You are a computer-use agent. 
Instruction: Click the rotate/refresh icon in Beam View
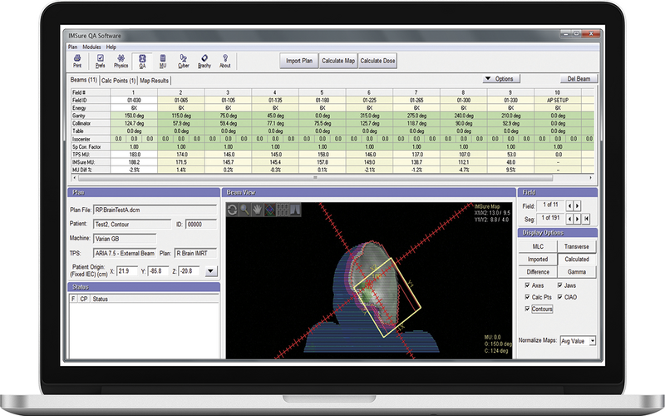click(234, 210)
